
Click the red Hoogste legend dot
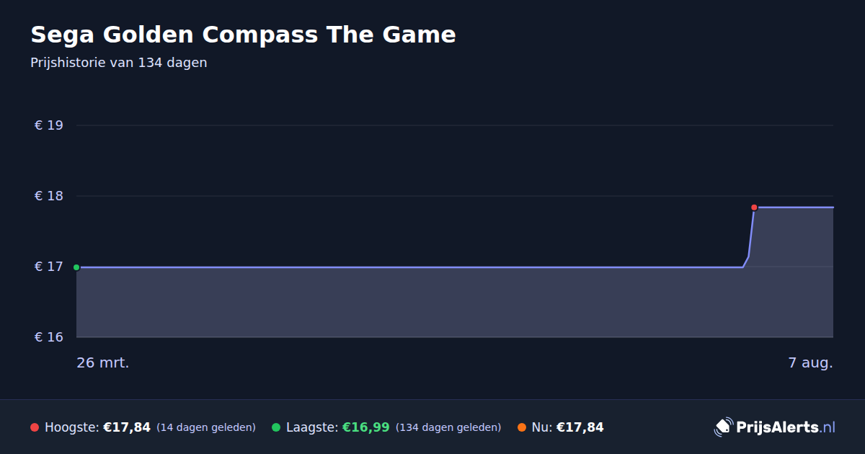pyautogui.click(x=35, y=427)
